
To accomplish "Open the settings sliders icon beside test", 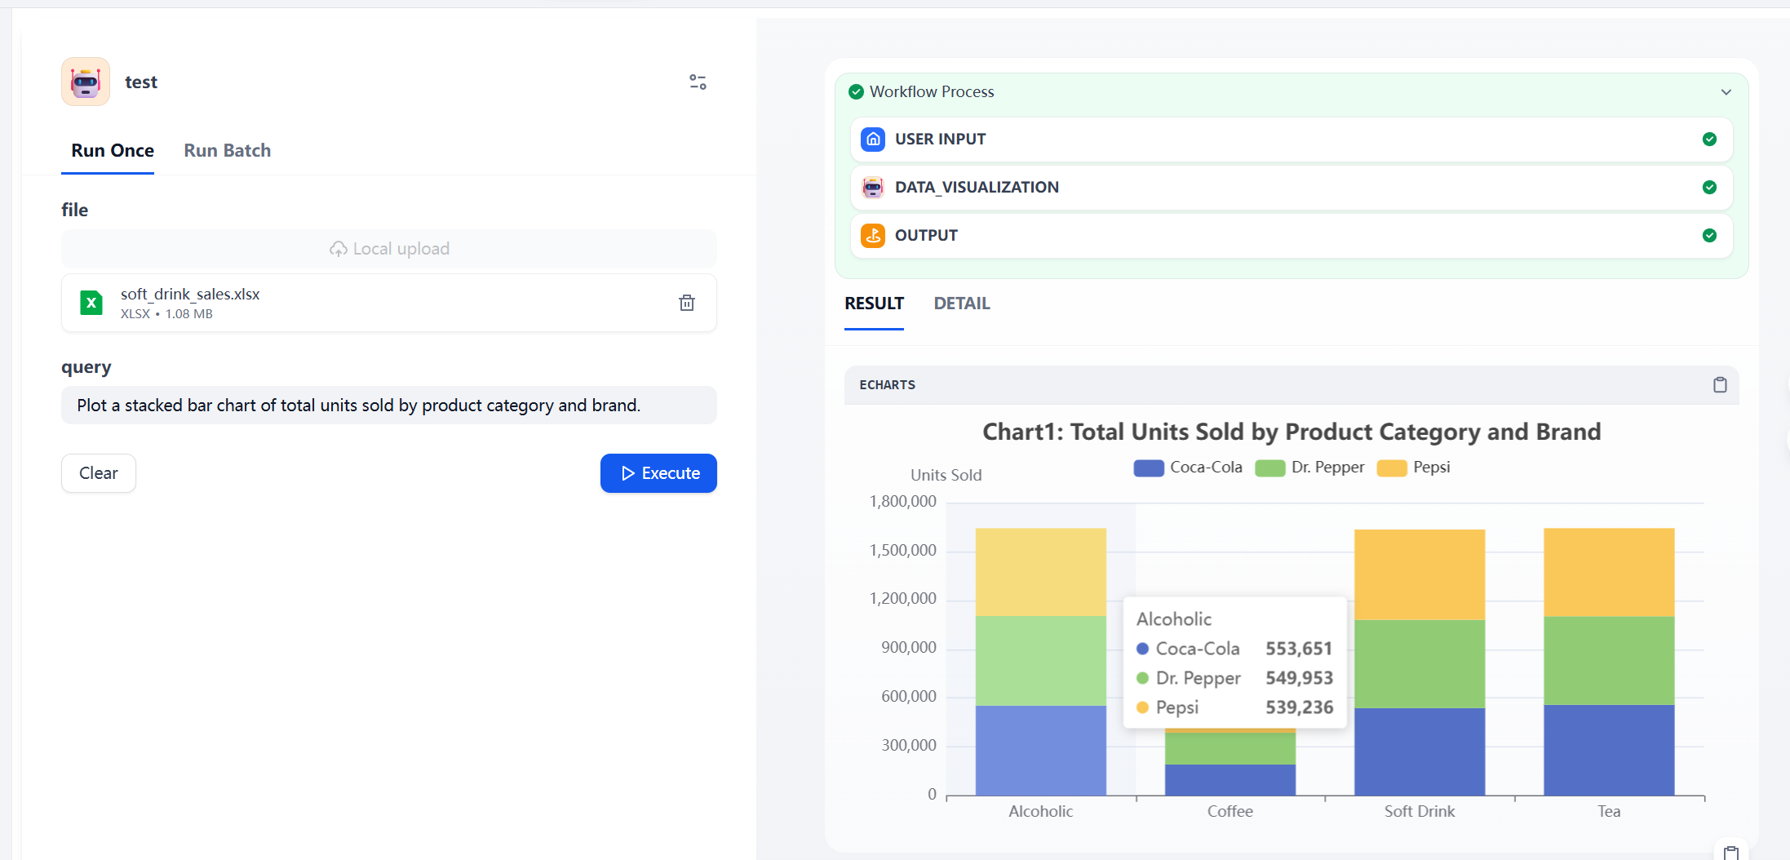I will pyautogui.click(x=698, y=82).
